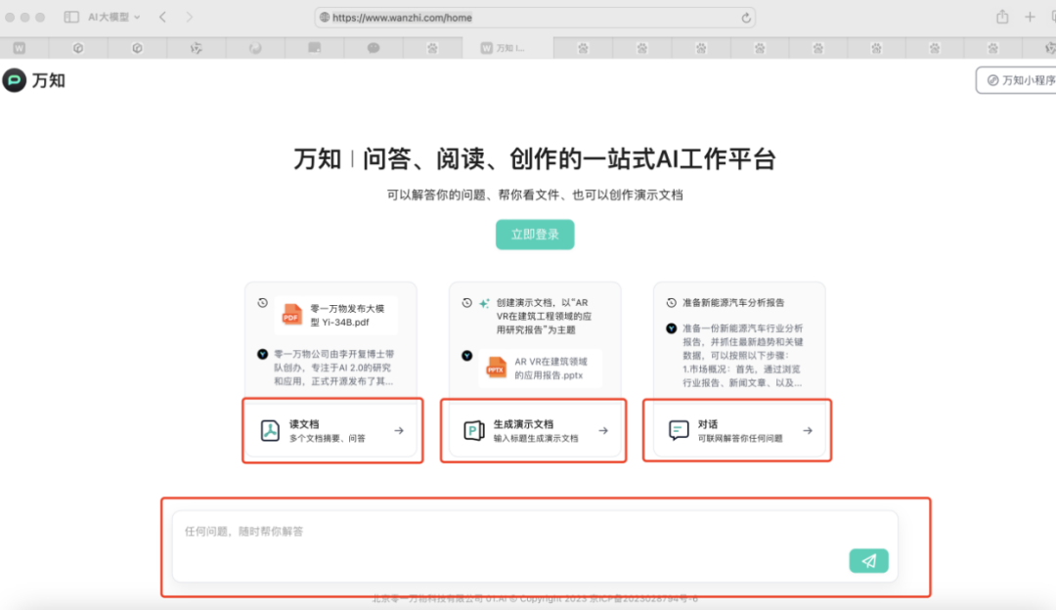1056x610 pixels.
Task: Reload the page using the refresh icon
Action: 745,18
